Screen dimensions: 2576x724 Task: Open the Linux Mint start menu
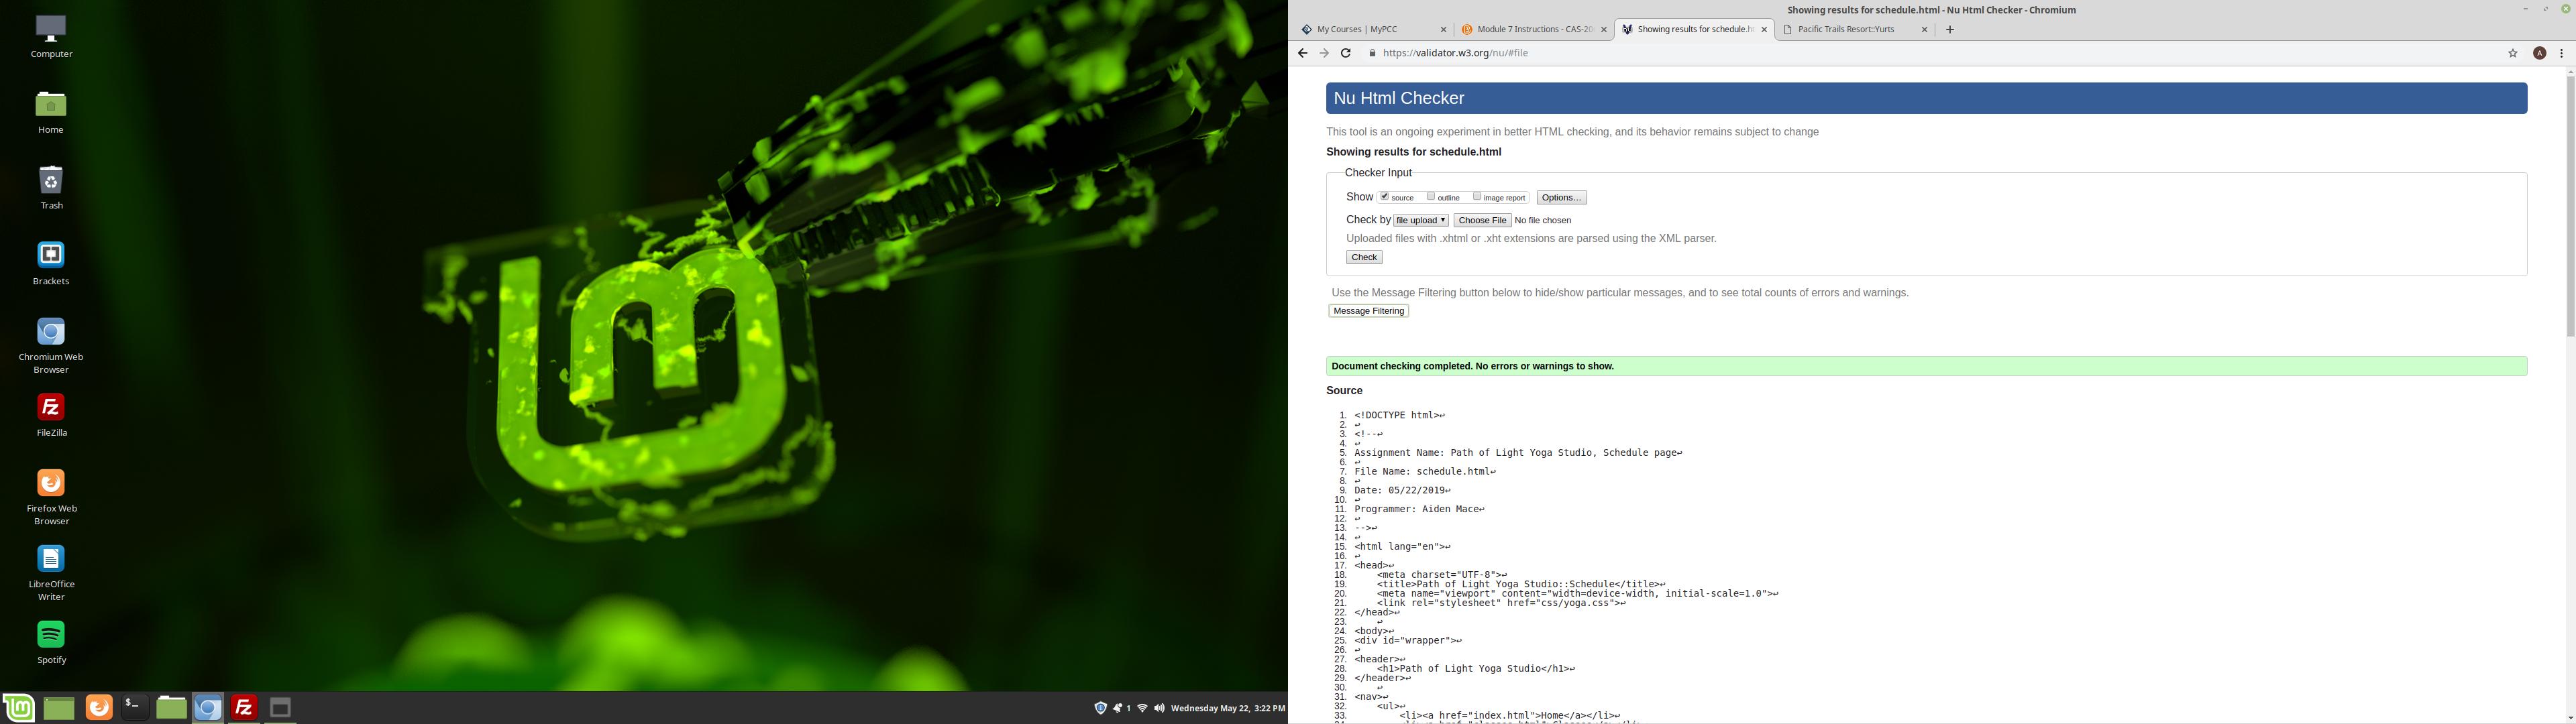19,708
